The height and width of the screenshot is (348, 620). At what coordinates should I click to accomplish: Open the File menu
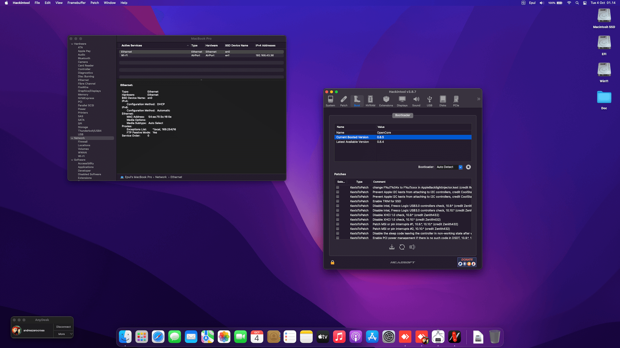coord(37,3)
